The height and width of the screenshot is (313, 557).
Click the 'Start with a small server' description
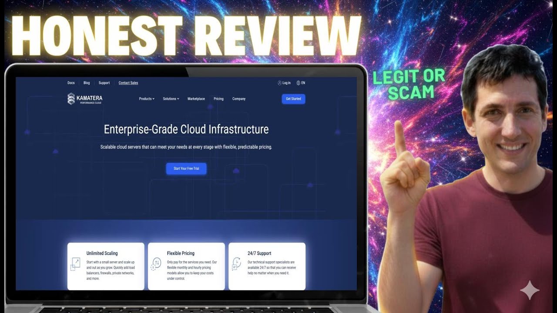tap(111, 270)
